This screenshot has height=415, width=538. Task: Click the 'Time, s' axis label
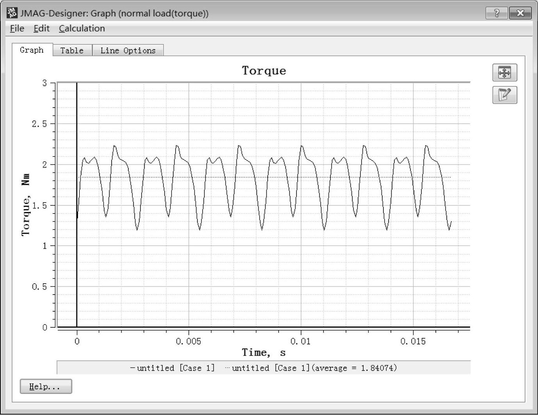[264, 353]
